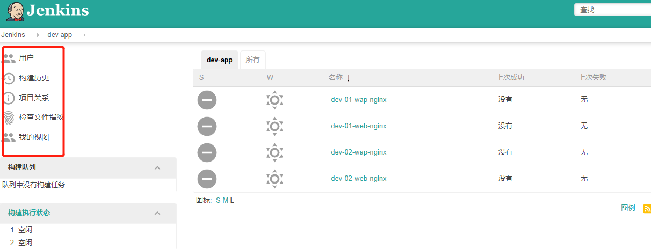Click the dev-app breadcrumb link
The image size is (651, 249).
60,35
